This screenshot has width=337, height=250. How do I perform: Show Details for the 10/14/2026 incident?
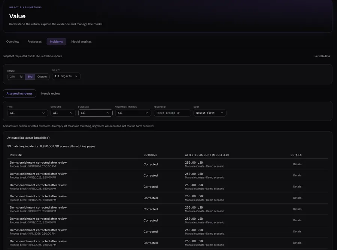point(297,198)
